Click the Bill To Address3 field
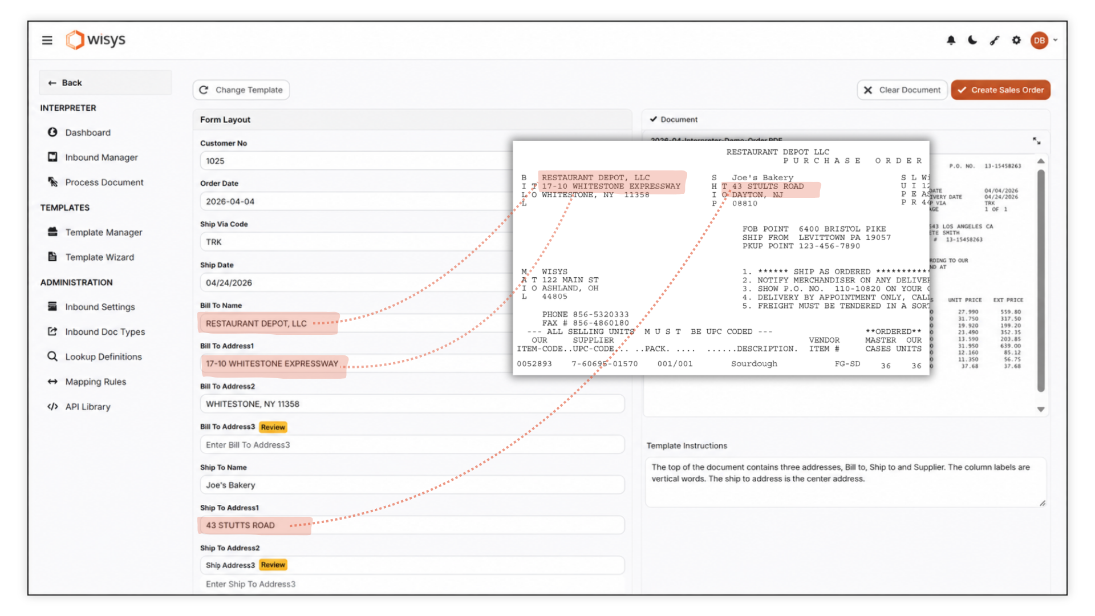Image resolution: width=1095 pixels, height=616 pixels. pyautogui.click(x=412, y=445)
